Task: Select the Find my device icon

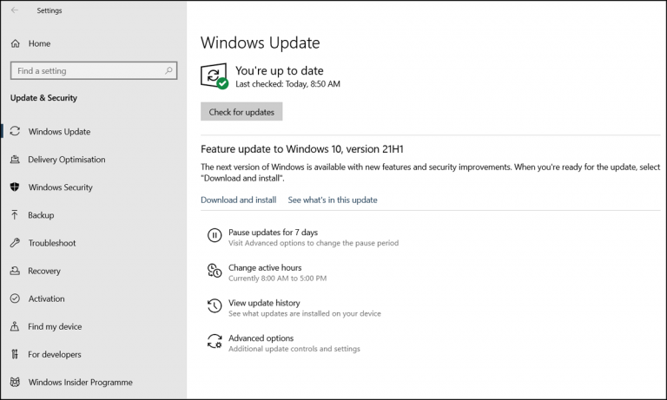Action: (x=15, y=326)
